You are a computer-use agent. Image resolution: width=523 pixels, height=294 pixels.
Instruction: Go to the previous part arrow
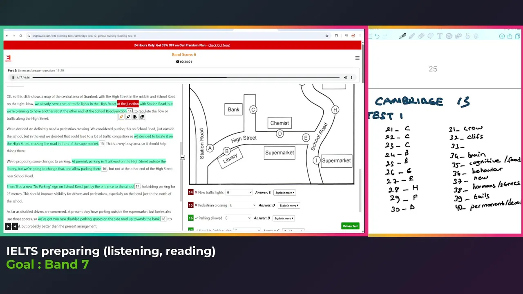(x=8, y=226)
